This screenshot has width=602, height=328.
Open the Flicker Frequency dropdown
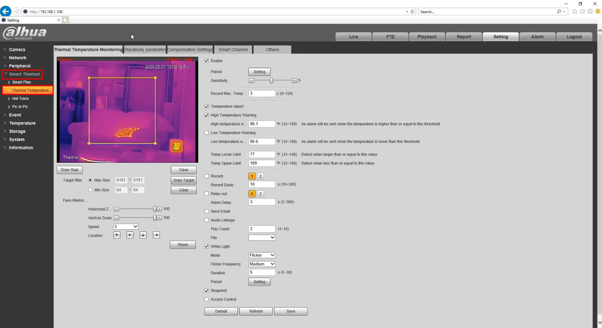coord(262,264)
